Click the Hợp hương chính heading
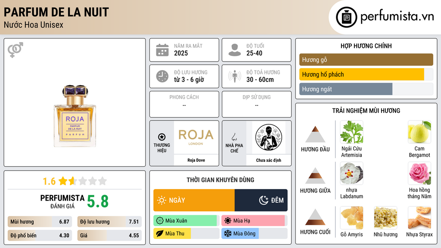This screenshot has width=441, height=248. click(366, 46)
